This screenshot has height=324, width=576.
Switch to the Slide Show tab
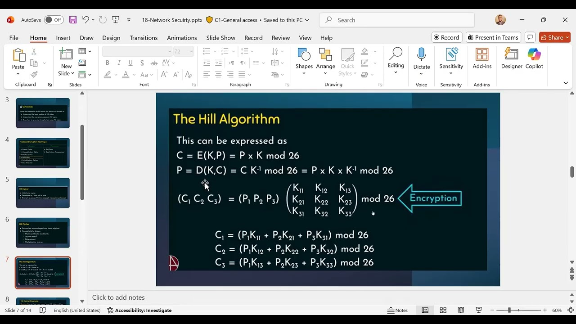pyautogui.click(x=220, y=38)
